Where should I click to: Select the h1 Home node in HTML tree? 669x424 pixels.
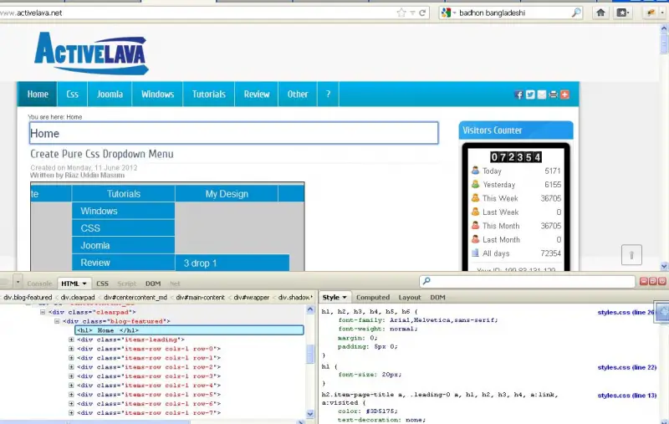190,330
